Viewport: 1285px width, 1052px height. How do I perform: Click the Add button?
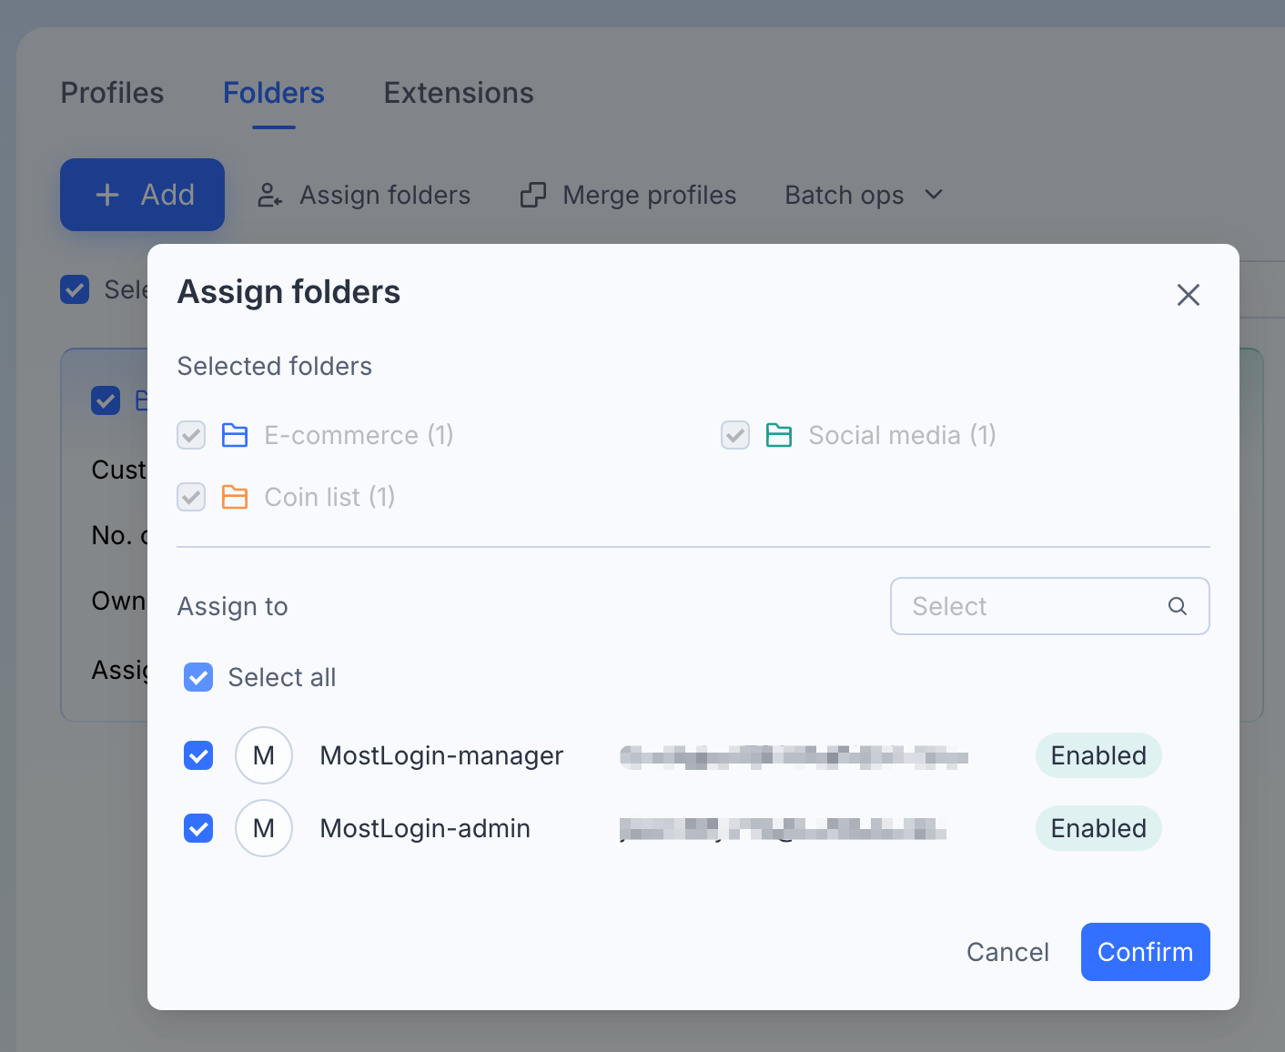tap(142, 195)
